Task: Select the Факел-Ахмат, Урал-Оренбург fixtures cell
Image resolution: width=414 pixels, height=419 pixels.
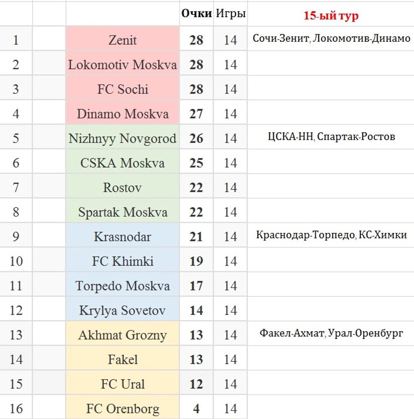Action: [x=331, y=333]
